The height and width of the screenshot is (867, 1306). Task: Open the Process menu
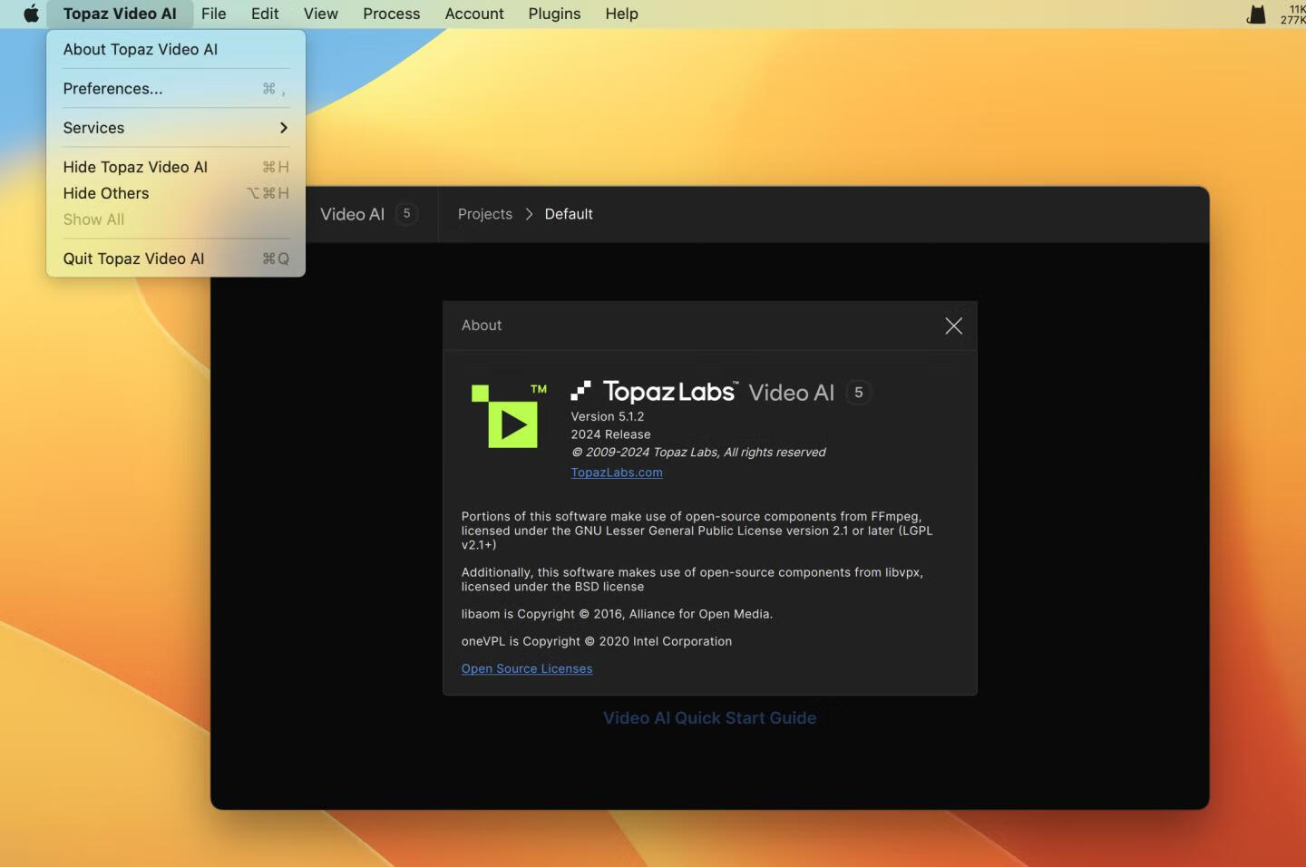[x=392, y=14]
